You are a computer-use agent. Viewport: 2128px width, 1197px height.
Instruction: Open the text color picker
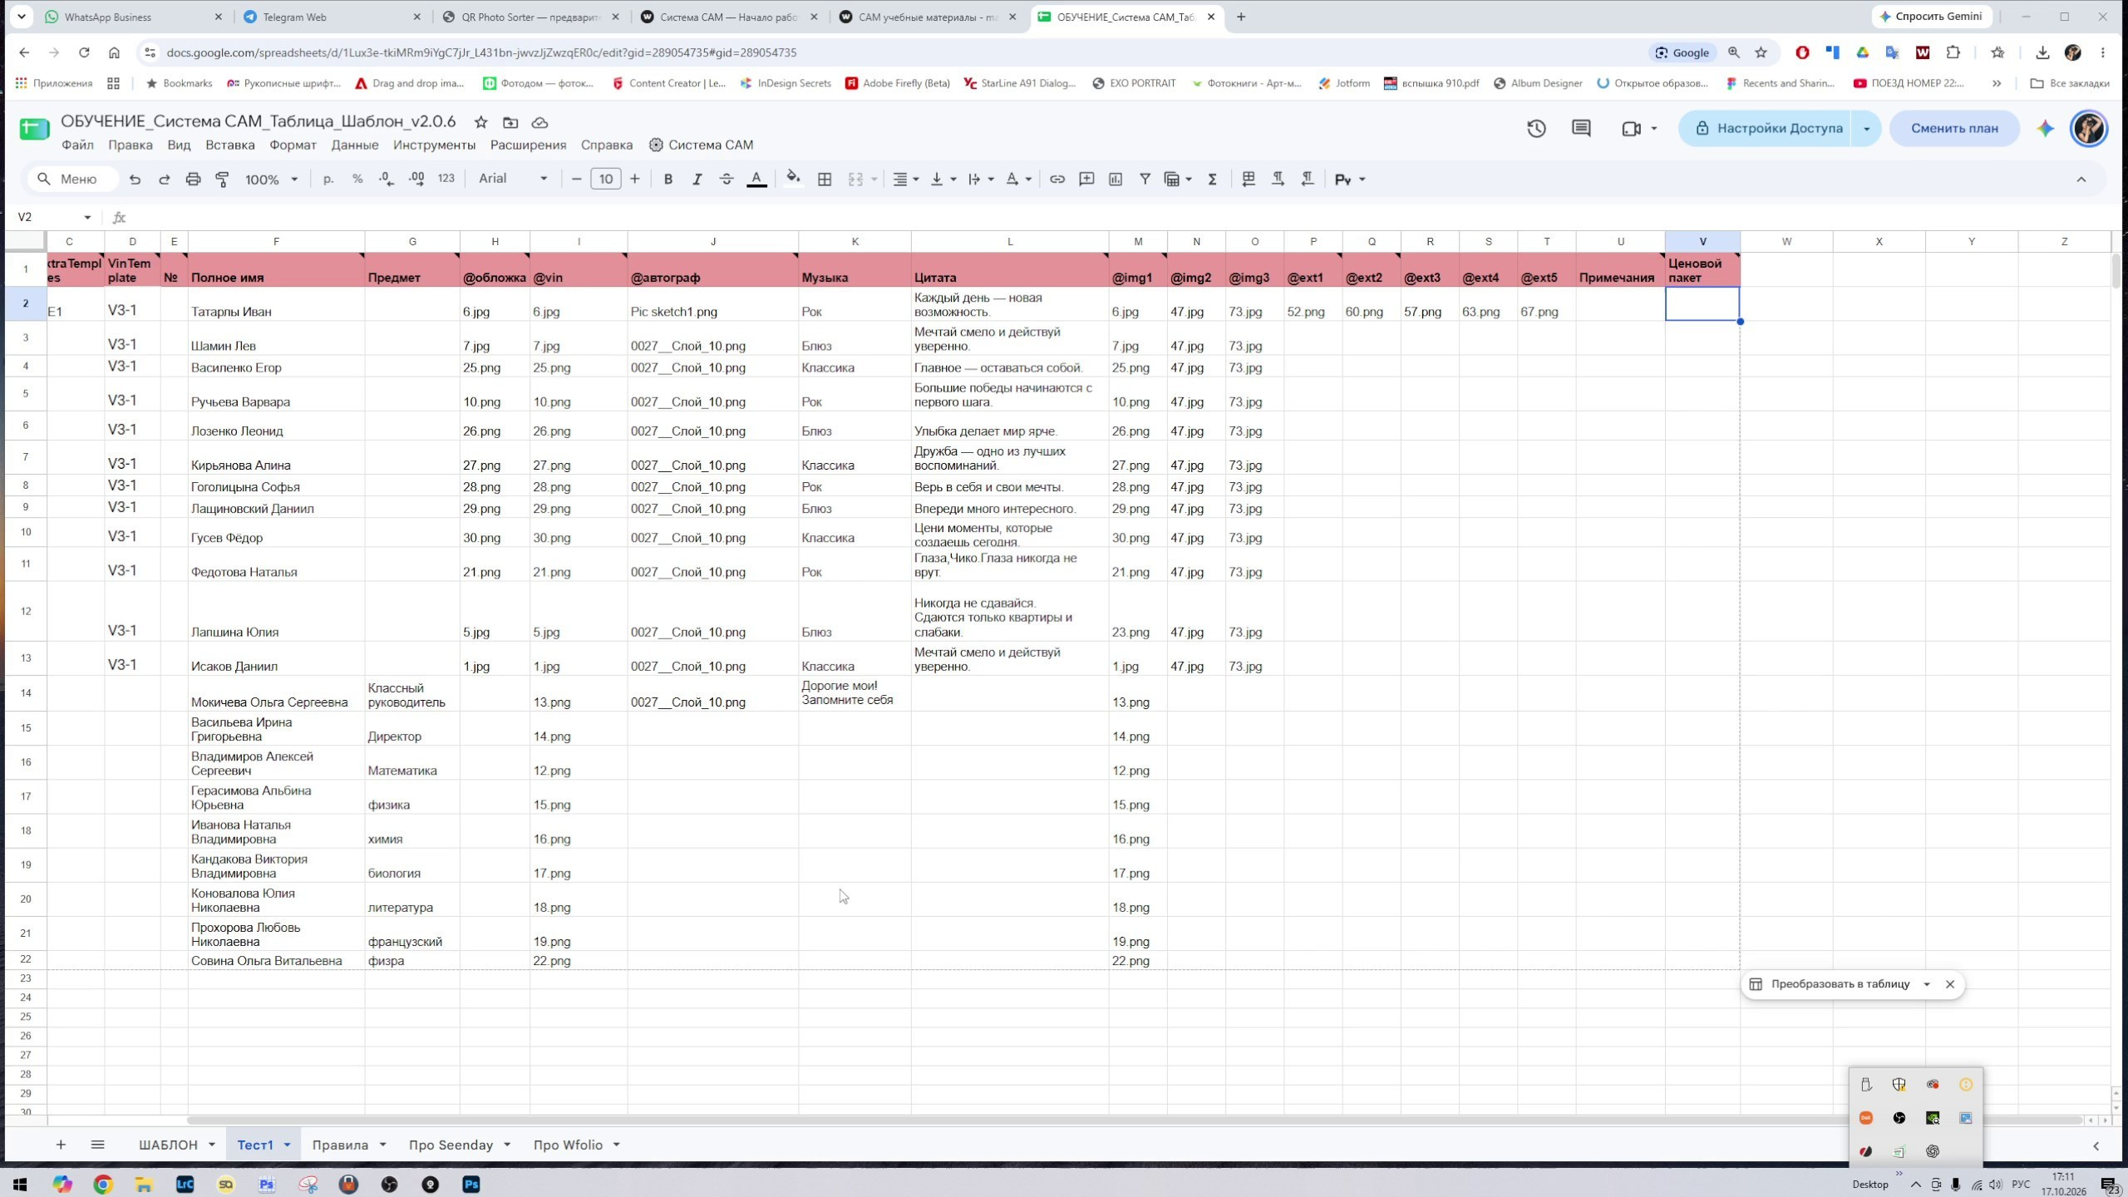756,179
